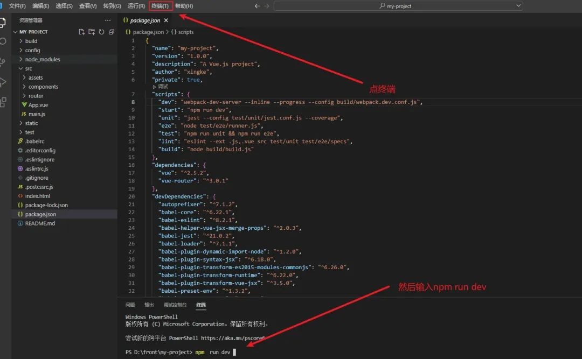This screenshot has height=359, width=582.
Task: Open README.md from the explorer
Action: pos(40,223)
